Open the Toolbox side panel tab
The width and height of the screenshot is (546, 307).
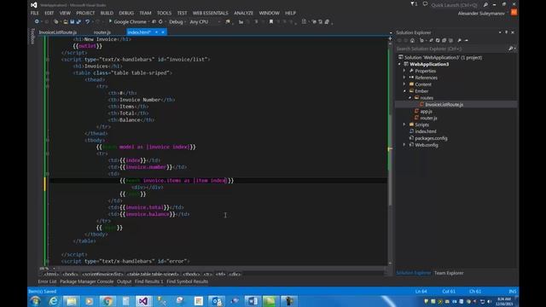(32, 36)
